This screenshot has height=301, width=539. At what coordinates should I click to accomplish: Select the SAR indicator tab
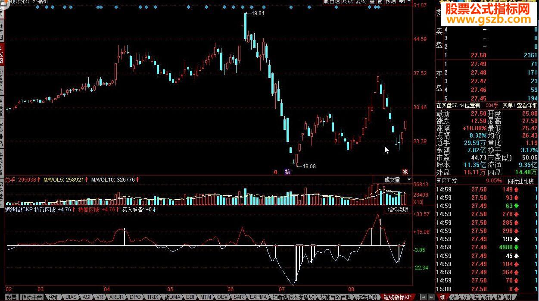(238, 297)
